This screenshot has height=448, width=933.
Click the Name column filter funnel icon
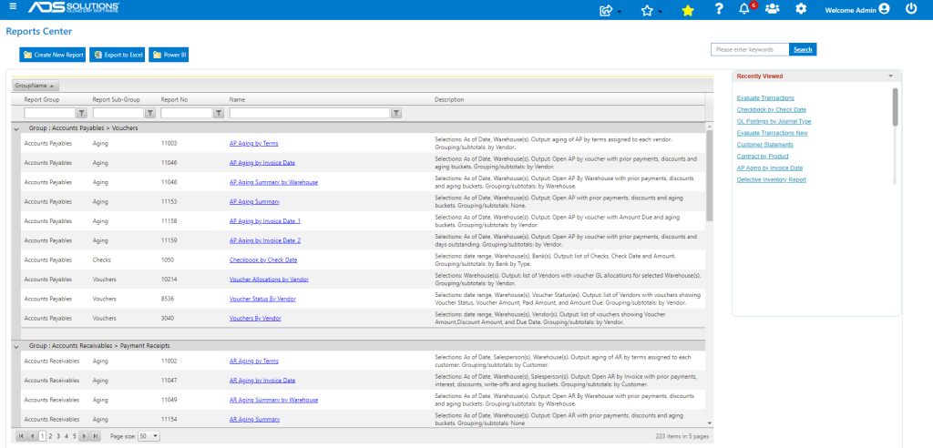point(395,113)
